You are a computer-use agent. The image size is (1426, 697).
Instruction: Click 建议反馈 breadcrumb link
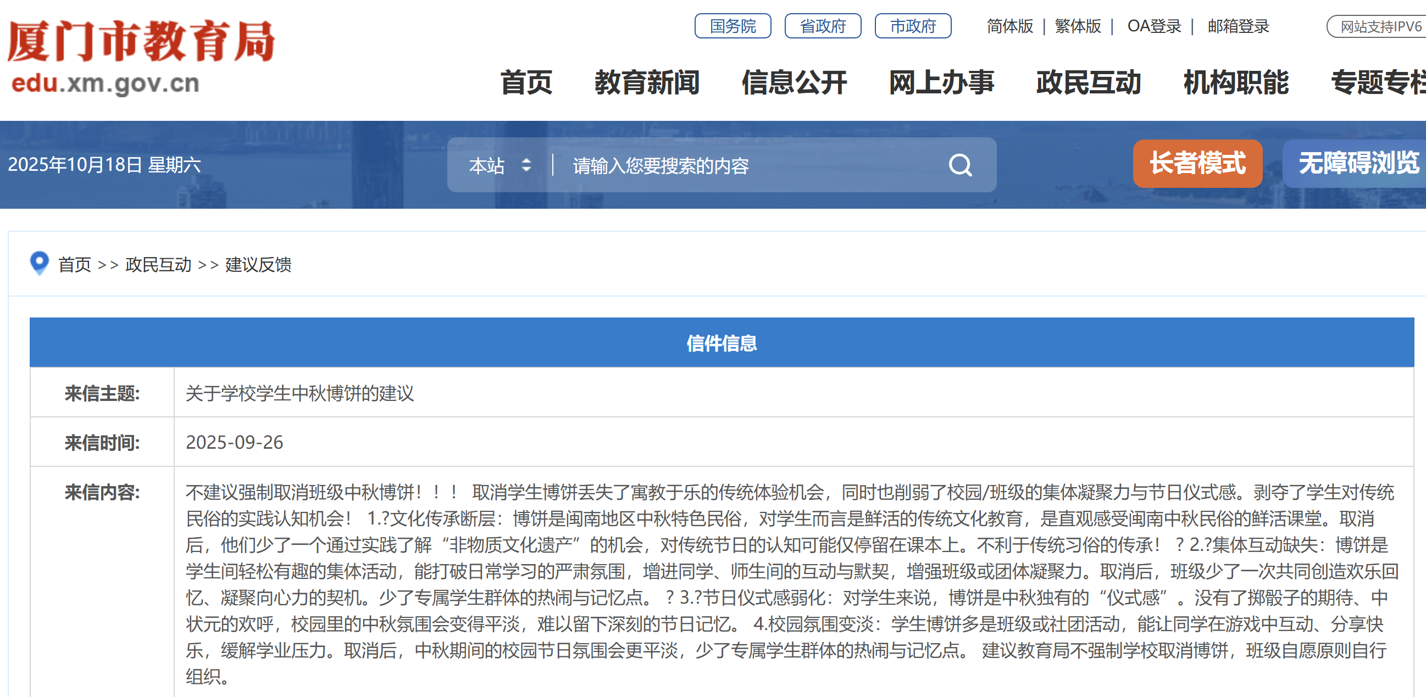click(258, 264)
